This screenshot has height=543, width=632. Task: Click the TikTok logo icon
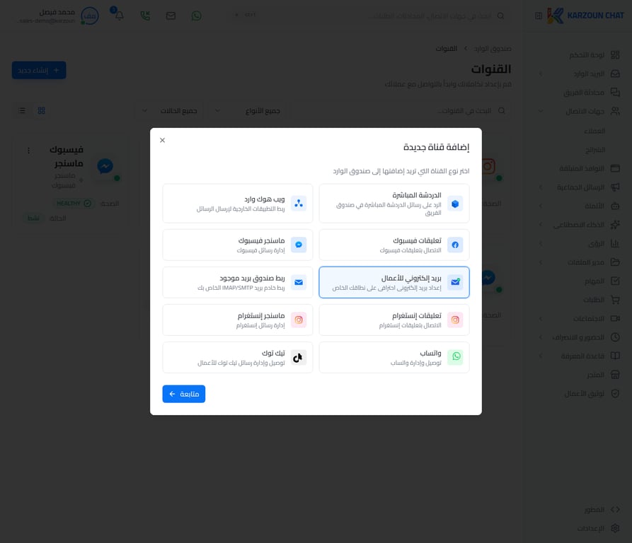[299, 358]
